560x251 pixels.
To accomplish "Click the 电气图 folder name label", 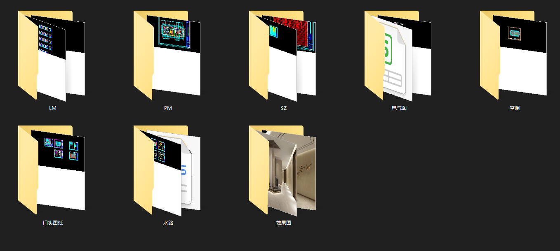I will pyautogui.click(x=399, y=108).
